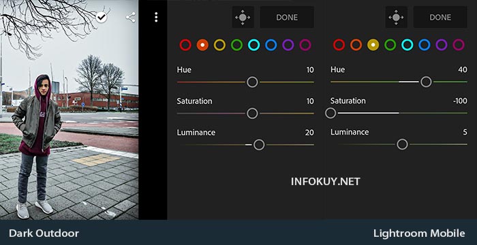Click Luminance slider handle at value 20
477x245 pixels.
tap(259, 145)
